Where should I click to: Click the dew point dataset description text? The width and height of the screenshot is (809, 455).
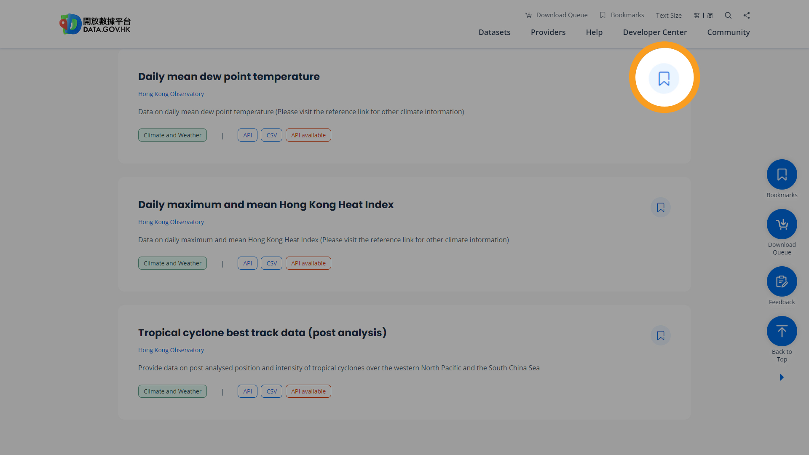(x=301, y=112)
